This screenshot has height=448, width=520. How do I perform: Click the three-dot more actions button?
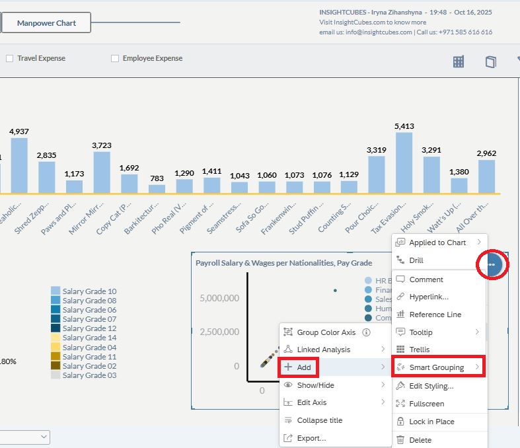pyautogui.click(x=492, y=264)
